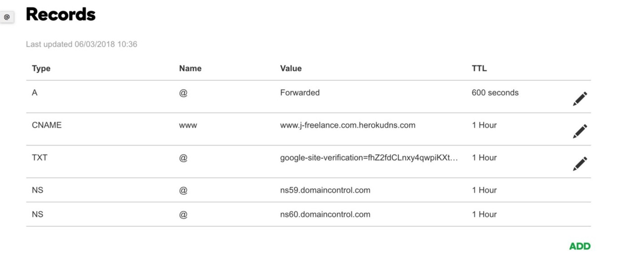Edit the TXT google-site-verification record
The image size is (628, 273).
pos(580,163)
